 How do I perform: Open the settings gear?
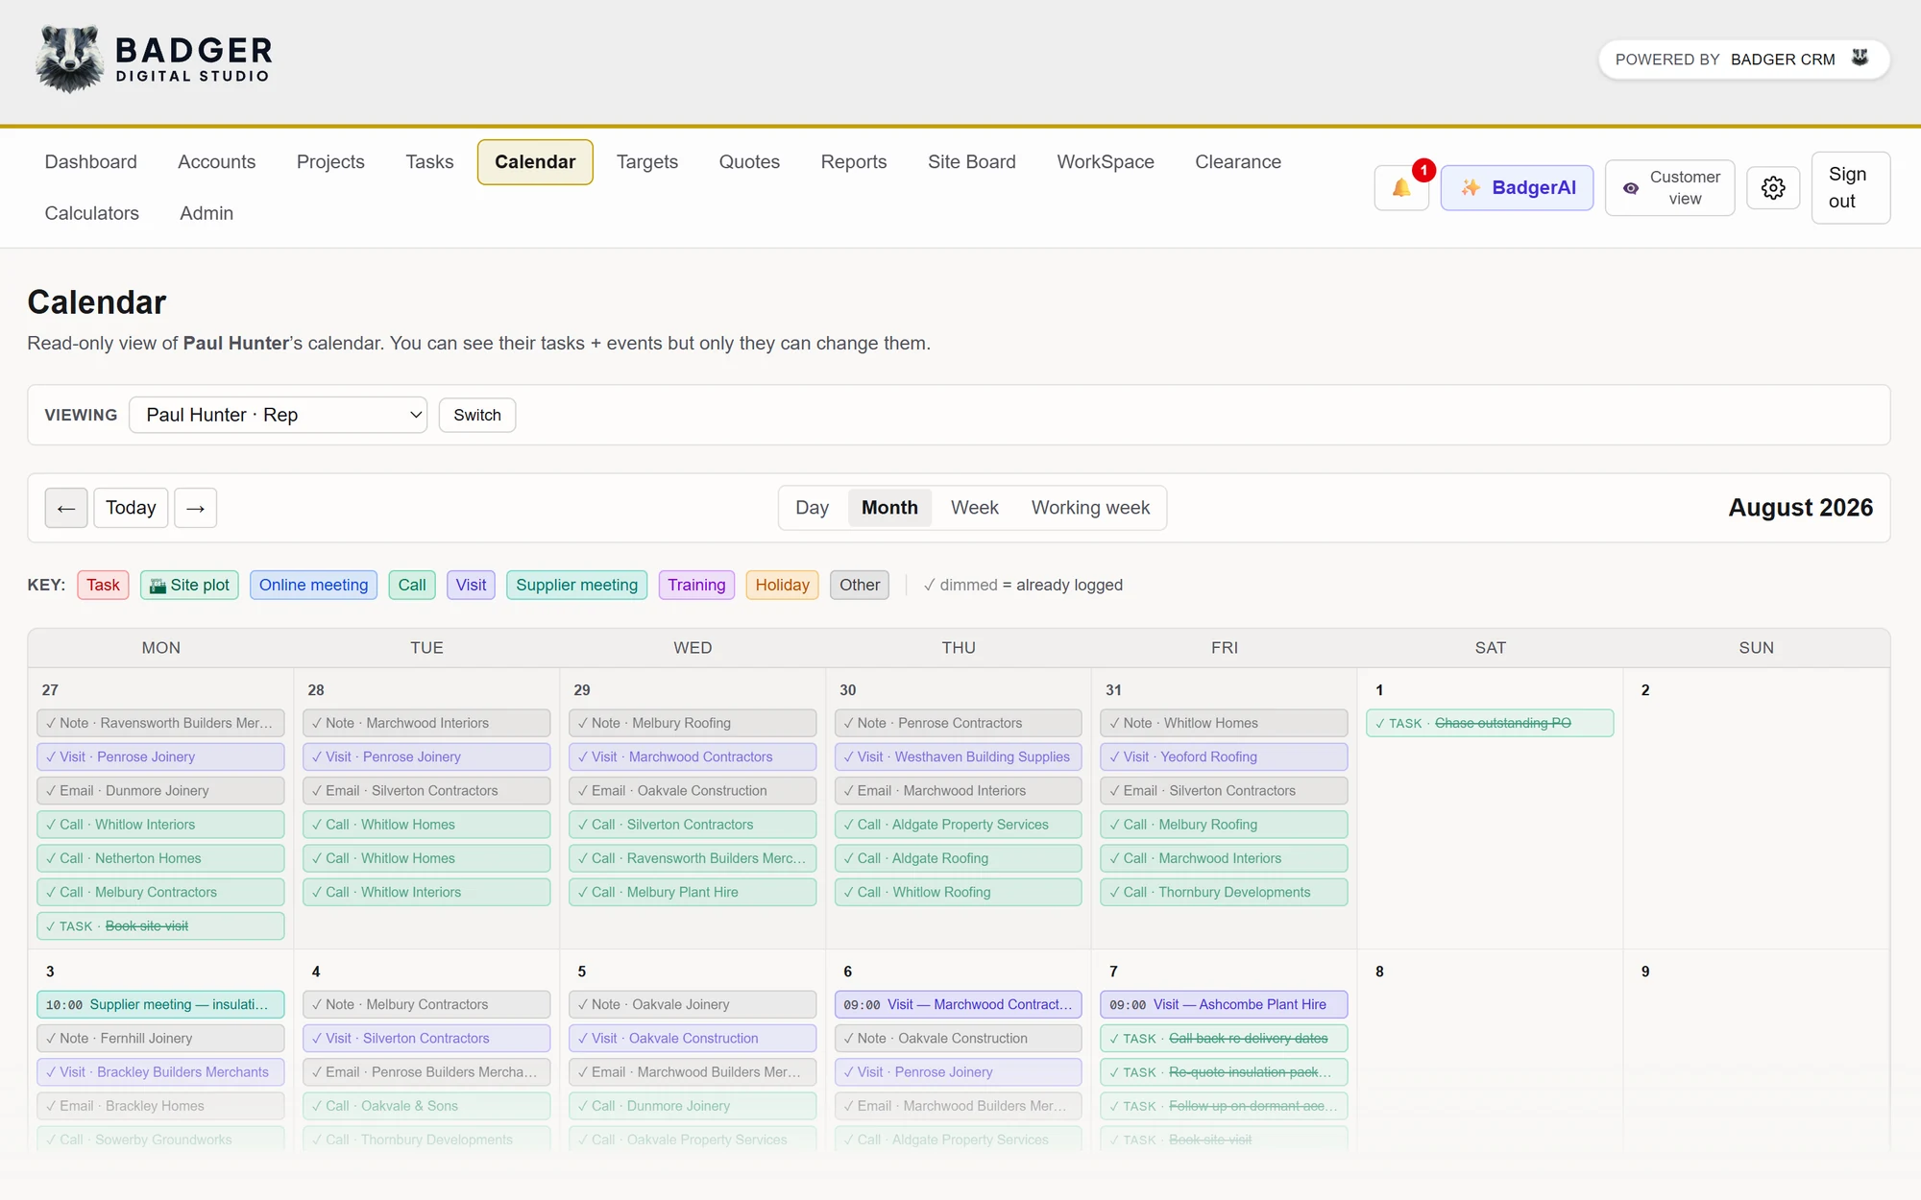[x=1773, y=188]
